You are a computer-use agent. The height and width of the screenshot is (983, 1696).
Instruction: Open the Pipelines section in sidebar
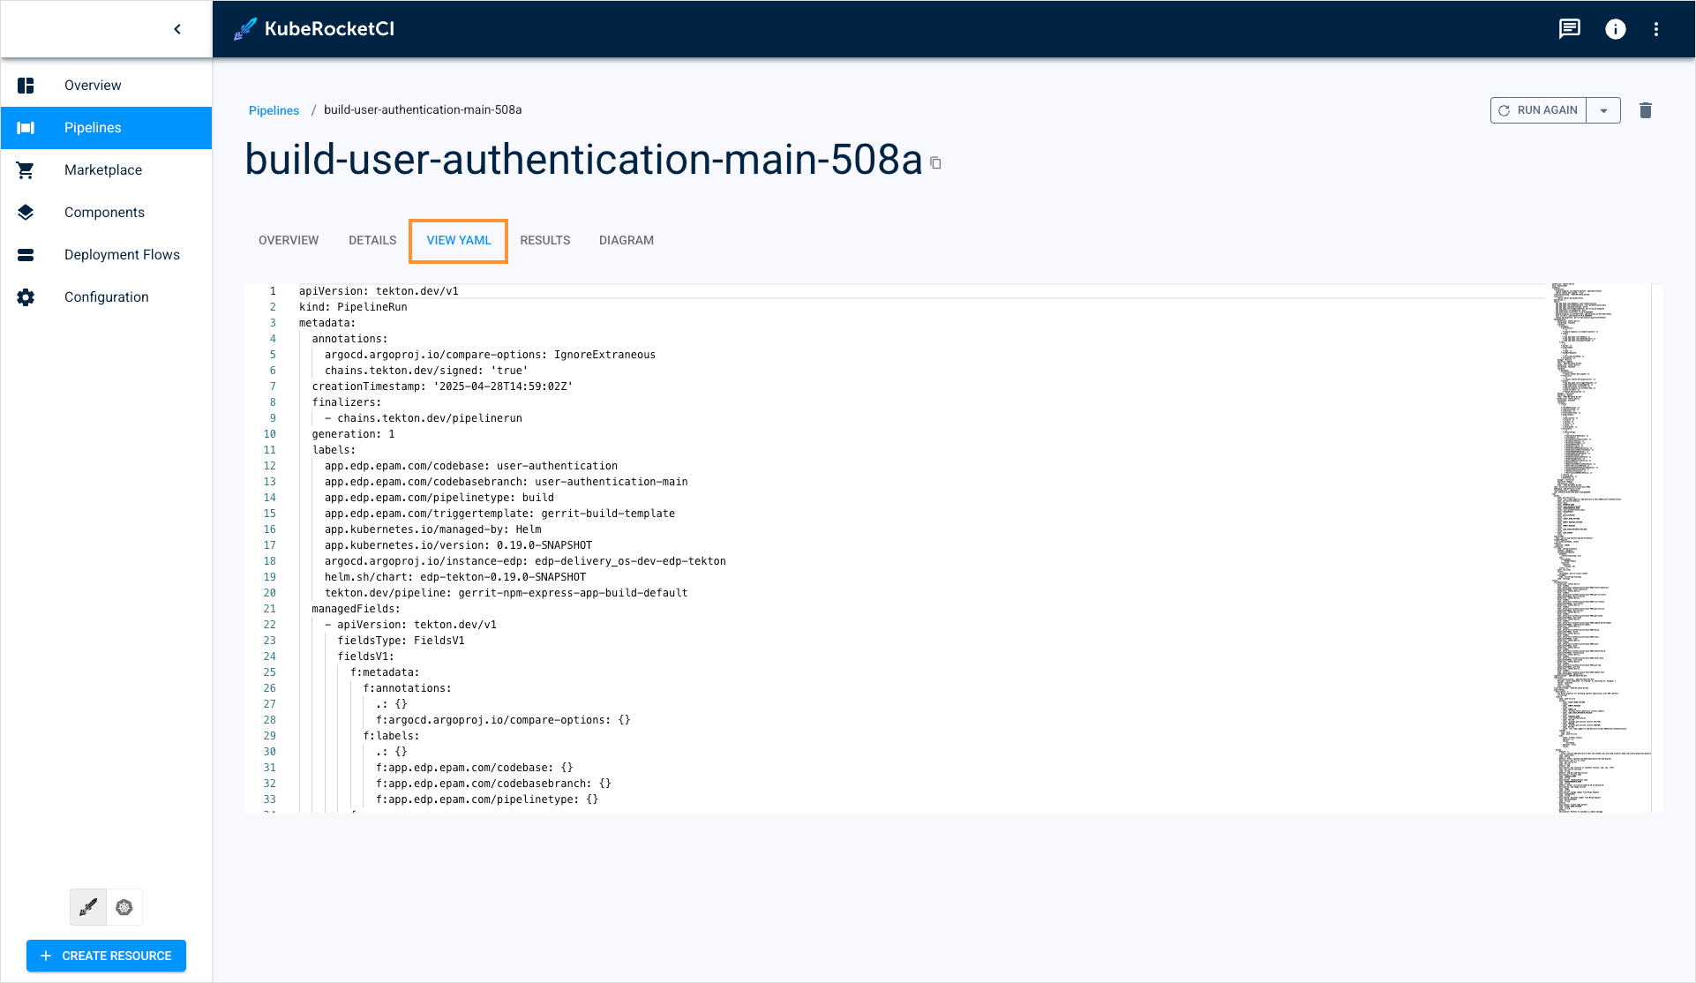[x=92, y=128]
